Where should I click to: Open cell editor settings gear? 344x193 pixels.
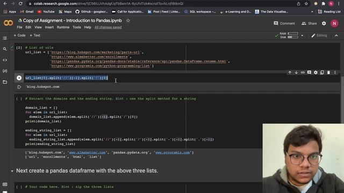coord(316,72)
